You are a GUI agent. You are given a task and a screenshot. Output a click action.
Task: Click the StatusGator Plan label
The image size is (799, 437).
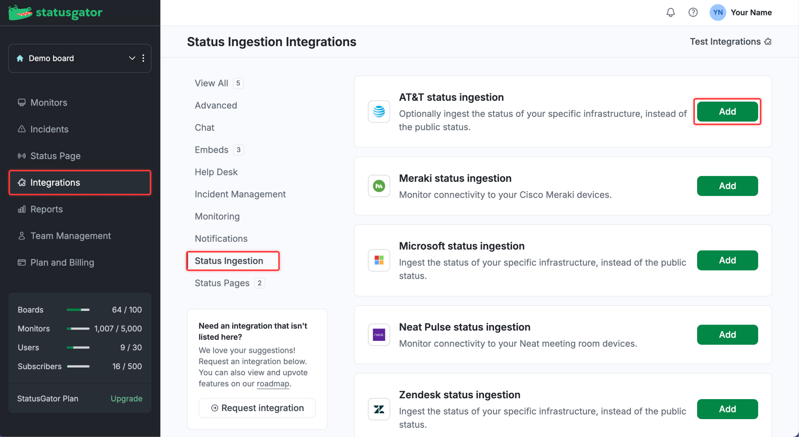[x=47, y=399]
